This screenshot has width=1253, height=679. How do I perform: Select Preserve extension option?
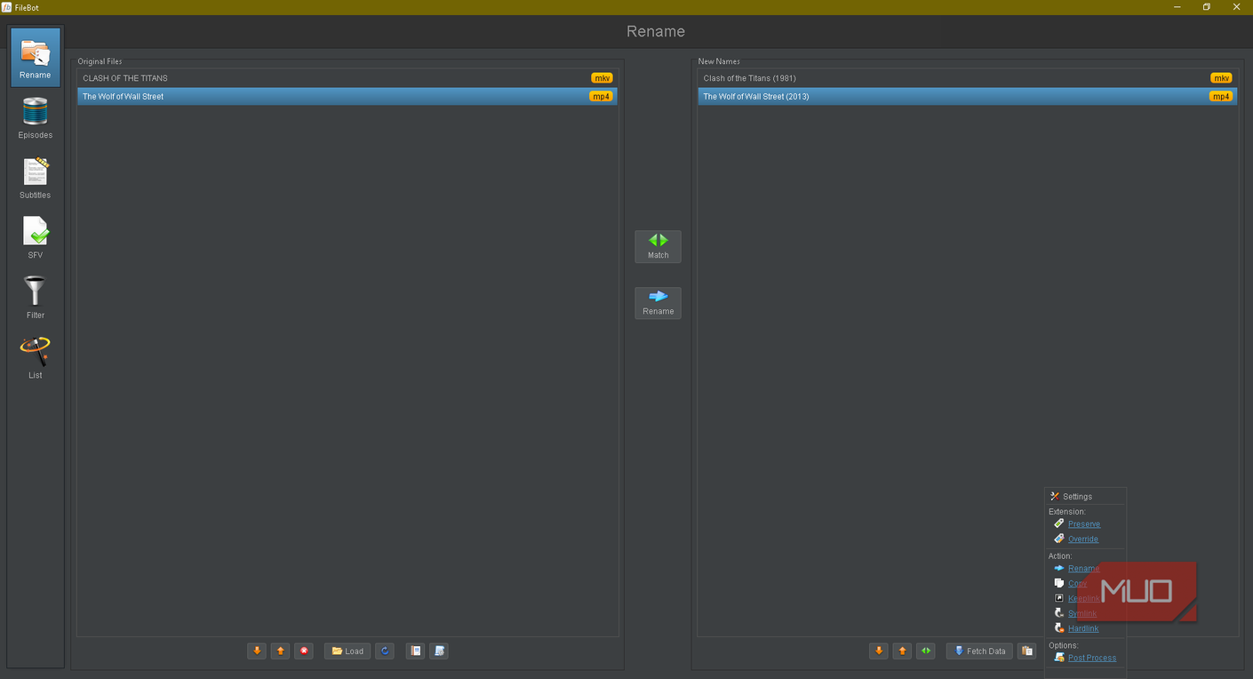point(1083,524)
